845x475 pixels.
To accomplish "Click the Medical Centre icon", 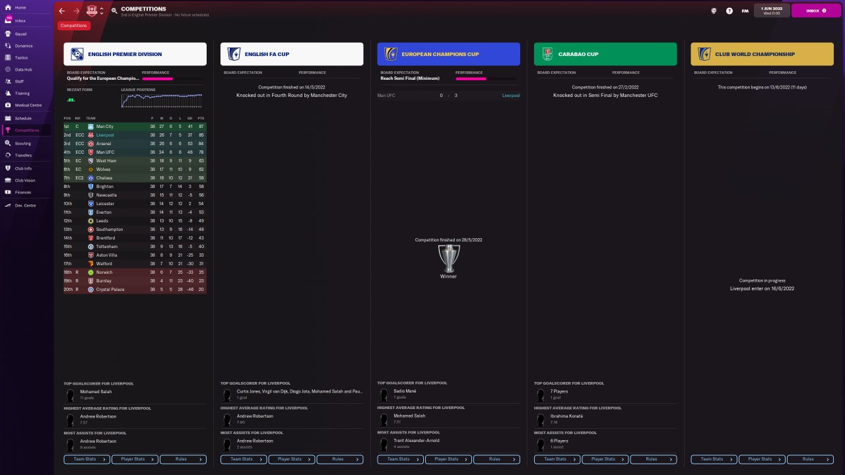I will pos(8,105).
